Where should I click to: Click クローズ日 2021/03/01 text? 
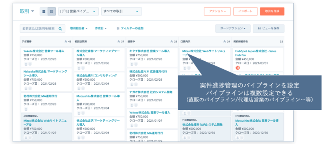click(252, 63)
